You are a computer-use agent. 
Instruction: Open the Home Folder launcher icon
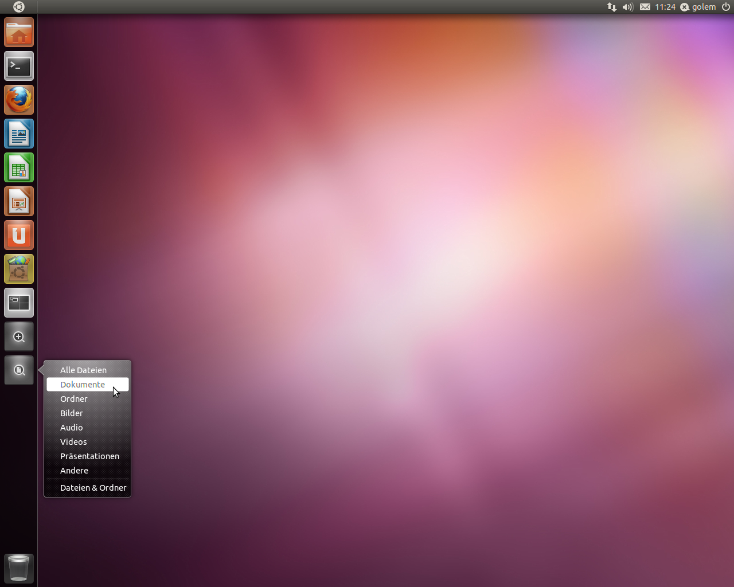(19, 33)
